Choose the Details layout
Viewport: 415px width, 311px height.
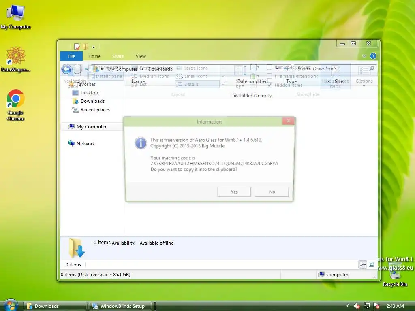pos(197,84)
